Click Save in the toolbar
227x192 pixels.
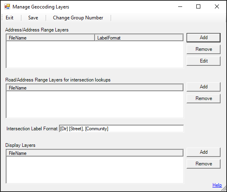point(33,18)
